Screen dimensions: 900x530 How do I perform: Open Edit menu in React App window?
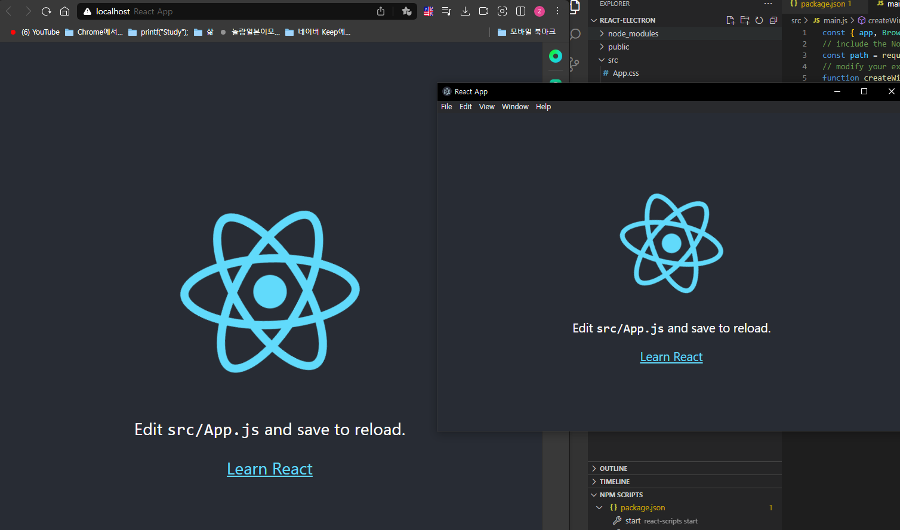click(x=466, y=107)
